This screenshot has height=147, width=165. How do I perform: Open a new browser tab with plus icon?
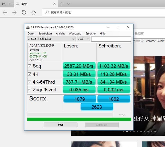point(62,4)
